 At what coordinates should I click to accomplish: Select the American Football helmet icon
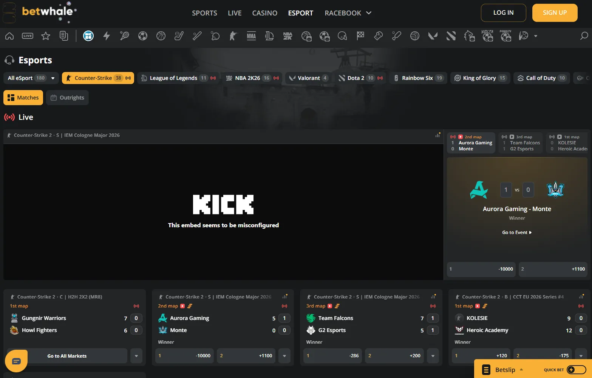[x=342, y=36]
